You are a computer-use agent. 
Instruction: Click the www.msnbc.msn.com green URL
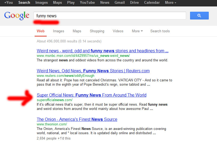(83, 56)
